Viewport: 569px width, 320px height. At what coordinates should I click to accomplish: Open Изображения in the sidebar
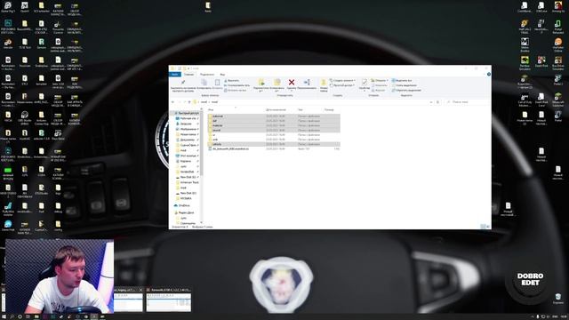click(188, 129)
